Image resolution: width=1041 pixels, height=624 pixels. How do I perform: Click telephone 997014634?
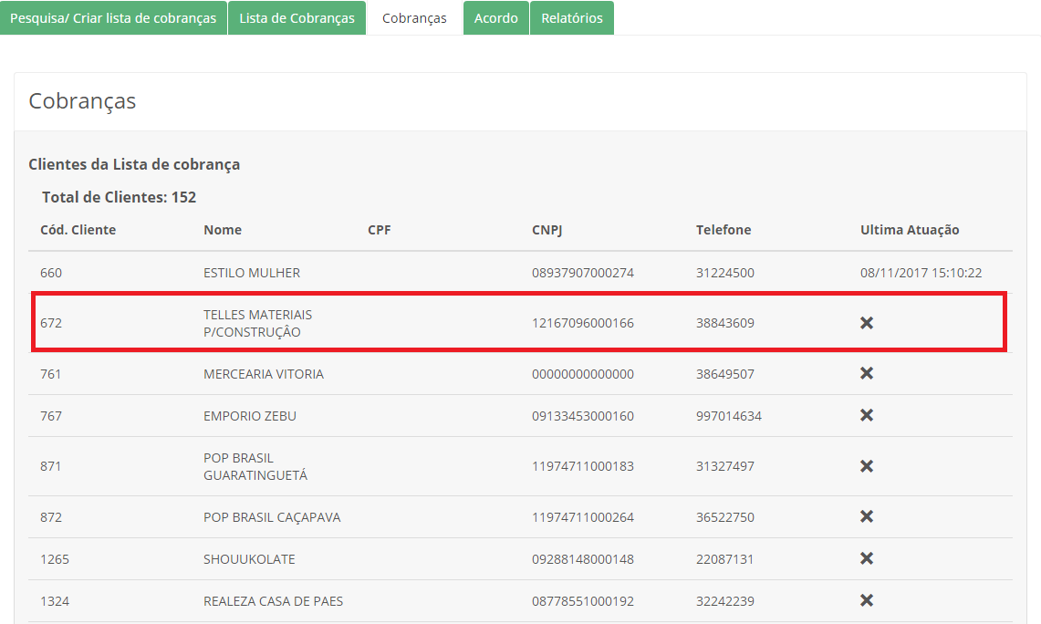[729, 416]
